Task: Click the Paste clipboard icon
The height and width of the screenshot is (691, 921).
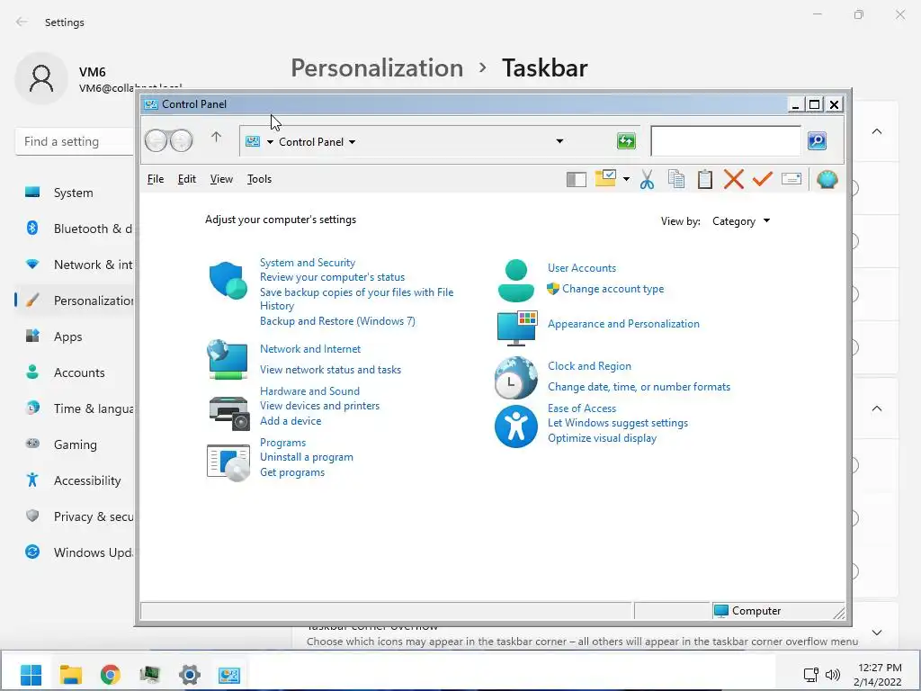Action: 705,179
